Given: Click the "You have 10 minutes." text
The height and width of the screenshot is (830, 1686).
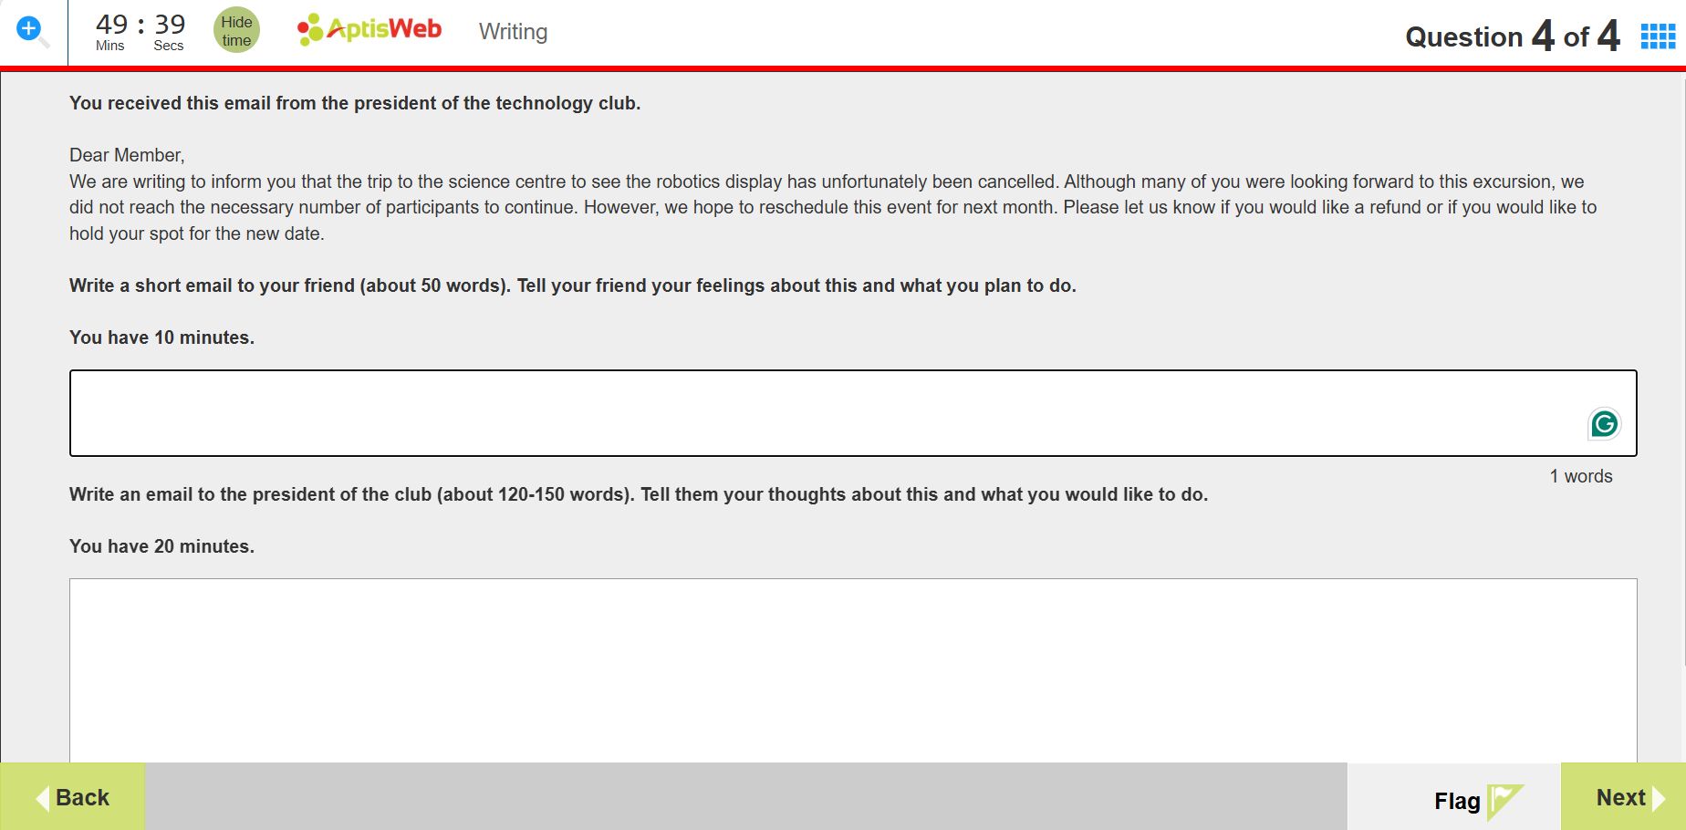Looking at the screenshot, I should point(161,337).
